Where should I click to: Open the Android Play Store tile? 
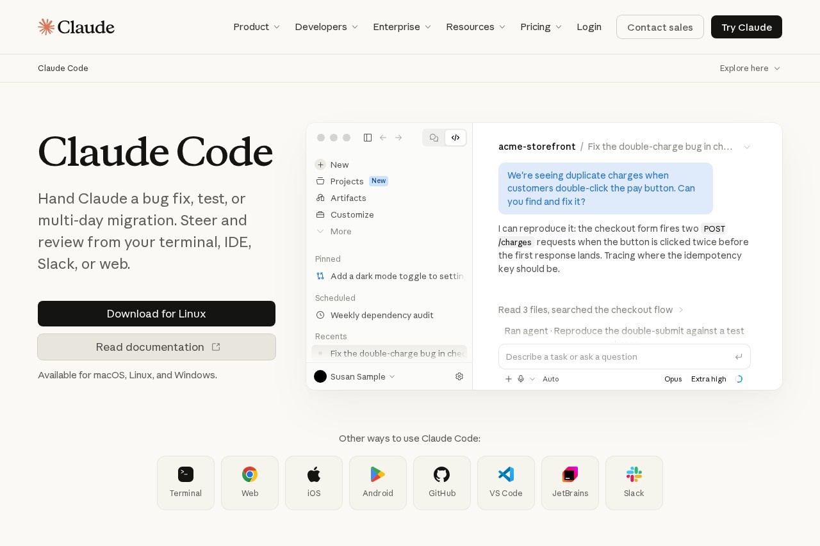pos(378,483)
